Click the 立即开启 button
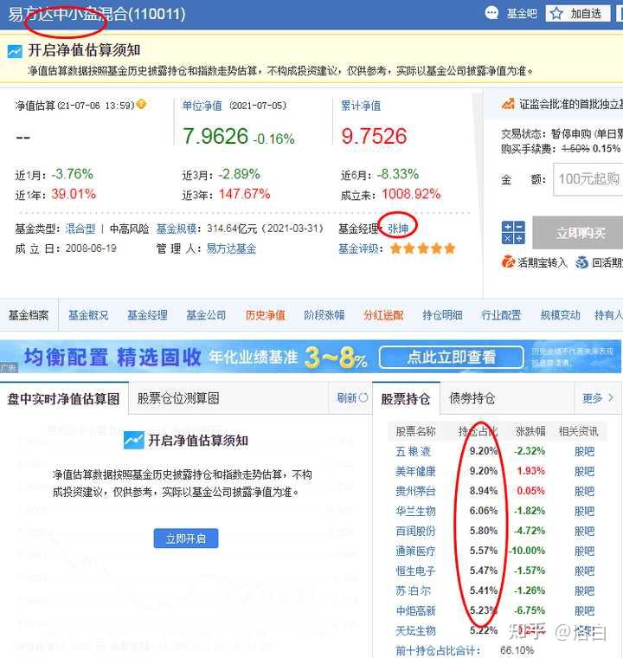Screen dimensions: 623x658 click(186, 539)
